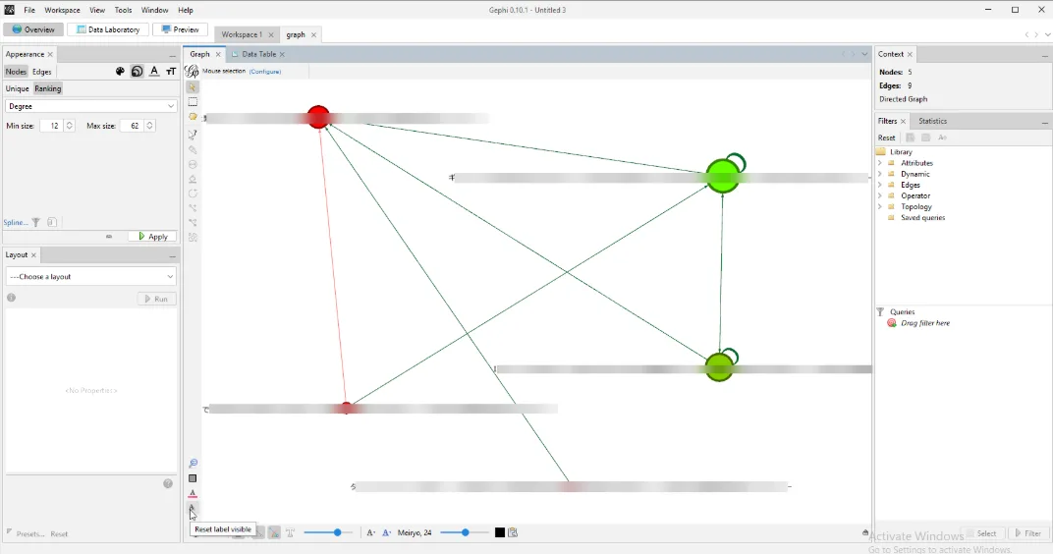Select the drag (hand) tool
Screen dimensions: 1053x554
[193, 117]
